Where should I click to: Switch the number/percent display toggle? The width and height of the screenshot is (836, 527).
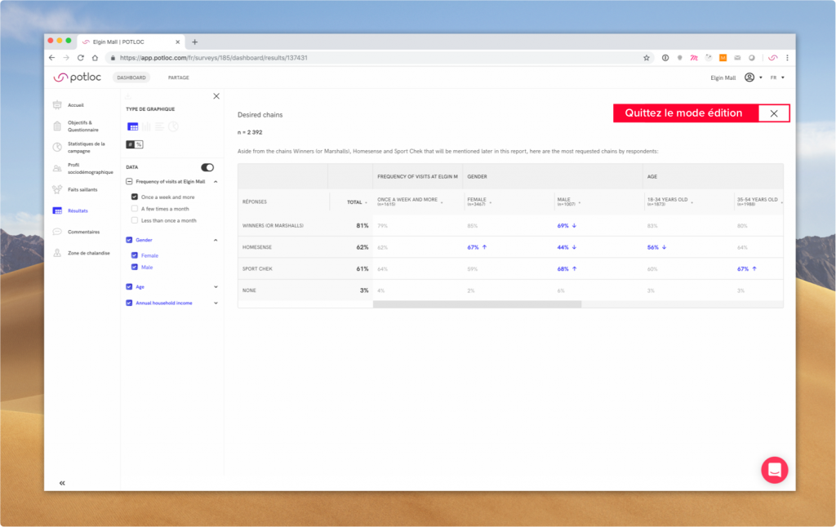coord(135,144)
